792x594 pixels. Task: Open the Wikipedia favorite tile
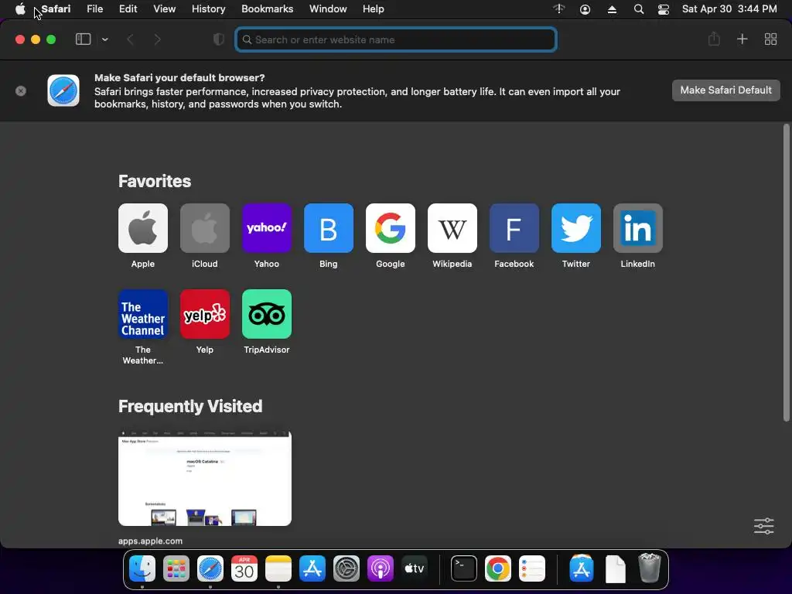pyautogui.click(x=452, y=228)
